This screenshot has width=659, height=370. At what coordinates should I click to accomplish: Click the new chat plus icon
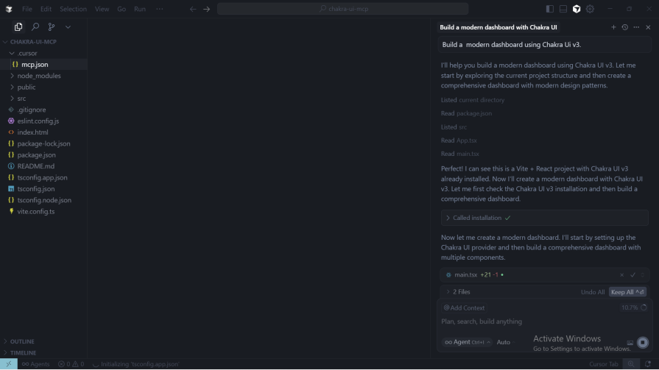[x=613, y=27]
